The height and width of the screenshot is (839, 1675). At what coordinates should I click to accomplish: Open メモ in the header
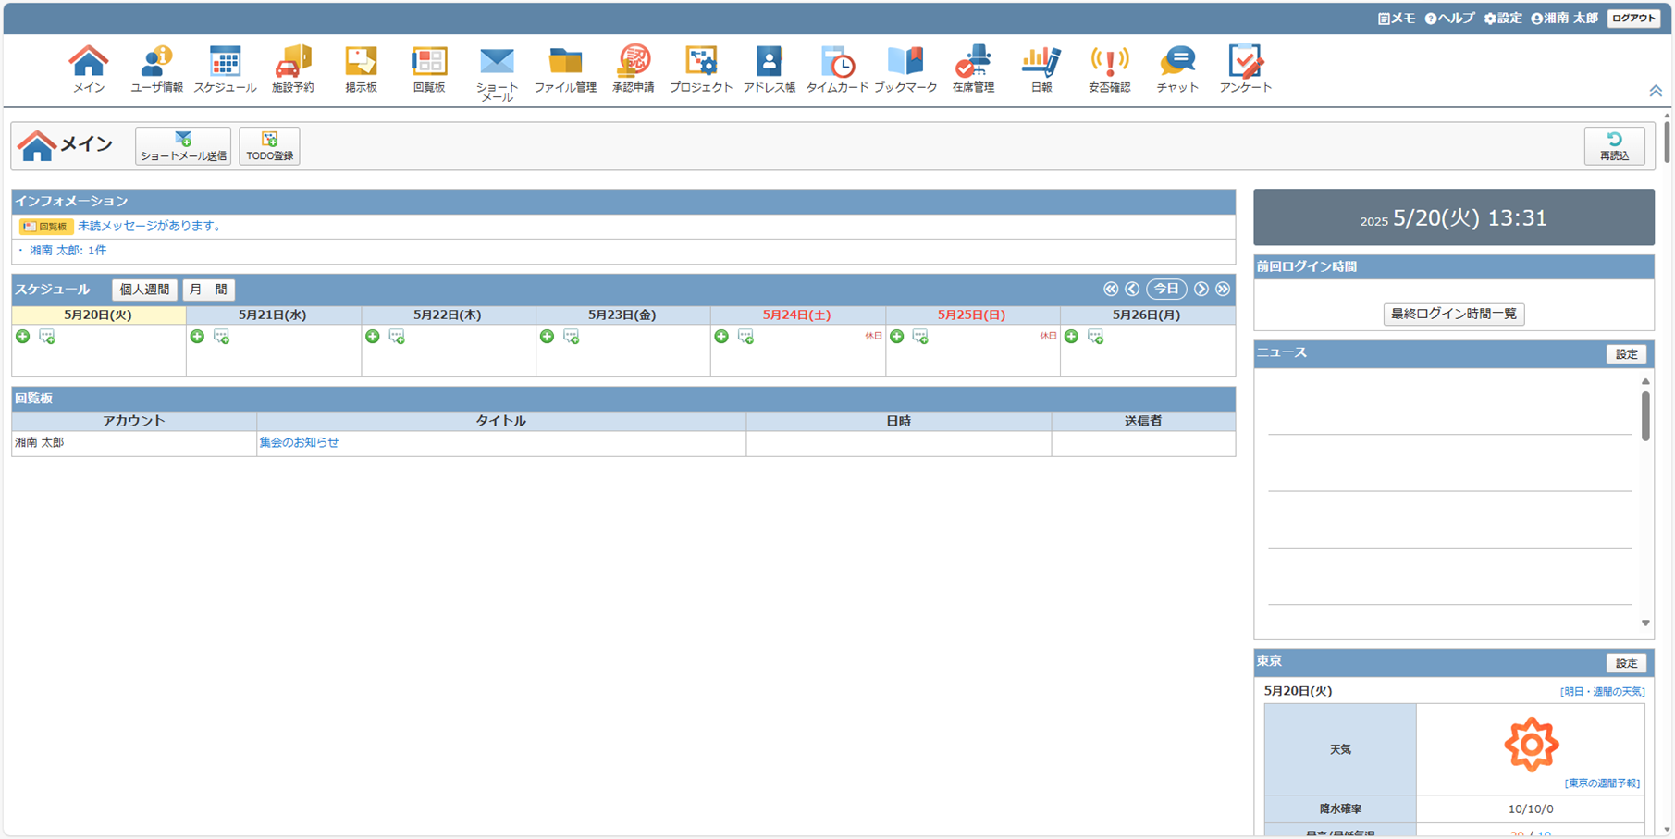coord(1396,19)
